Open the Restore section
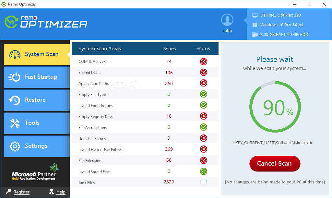 (37, 100)
